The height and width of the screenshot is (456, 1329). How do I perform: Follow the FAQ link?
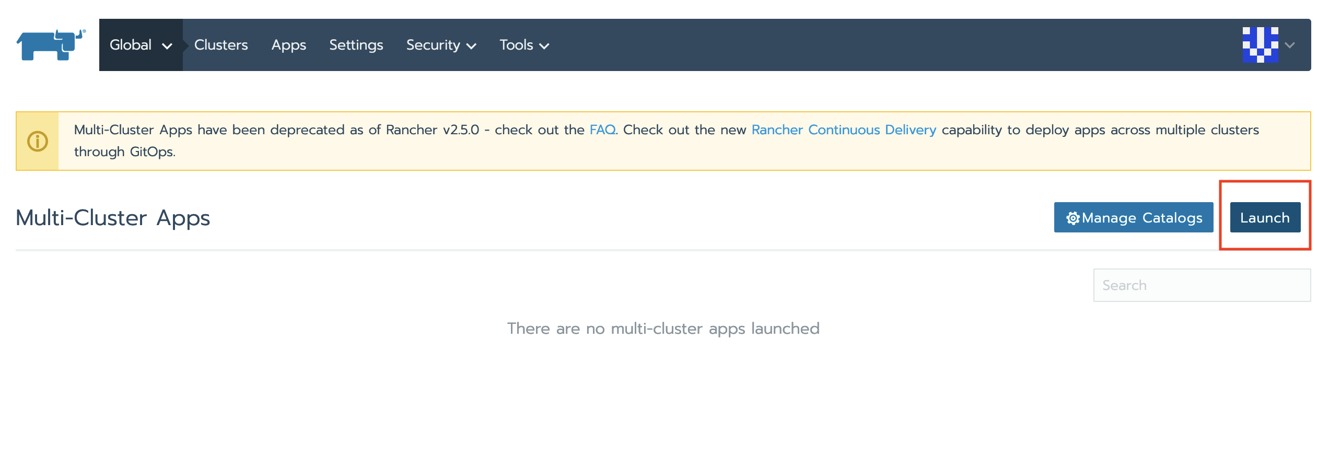[x=602, y=130]
